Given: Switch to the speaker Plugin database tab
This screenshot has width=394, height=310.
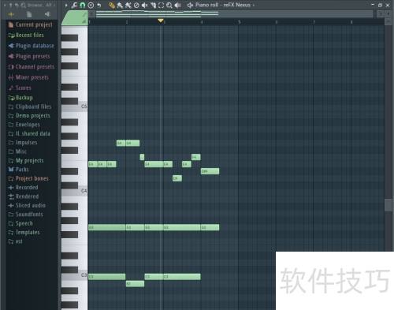Looking at the screenshot, I should pos(47,14).
